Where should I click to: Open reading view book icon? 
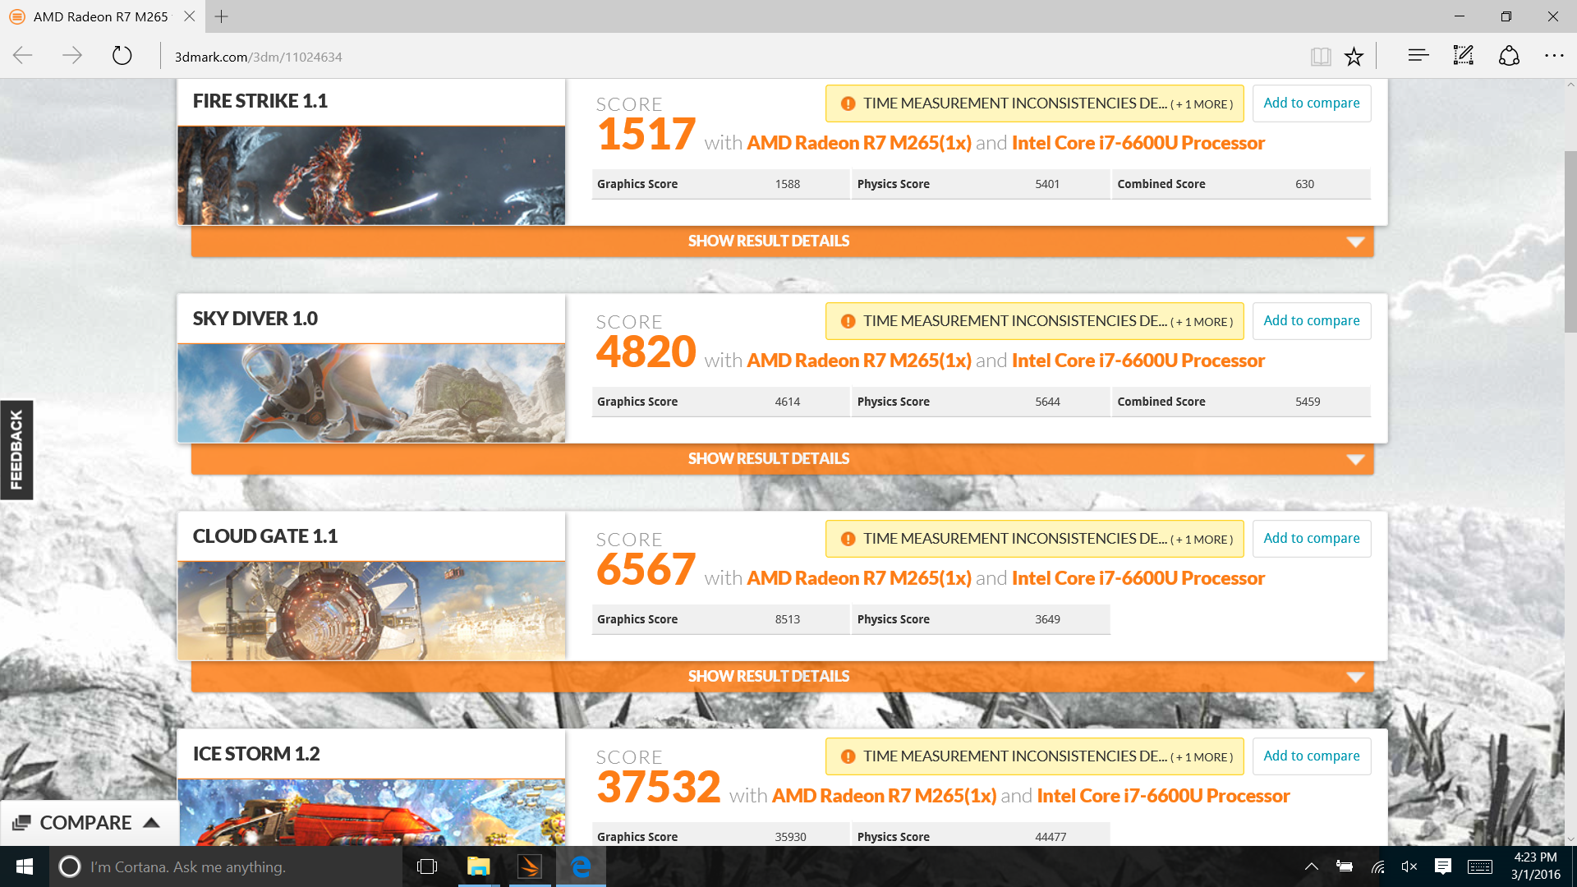1320,56
